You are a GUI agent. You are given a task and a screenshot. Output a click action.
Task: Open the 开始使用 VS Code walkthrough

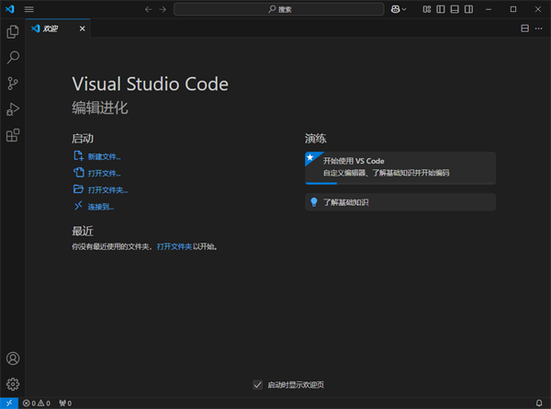click(x=400, y=168)
